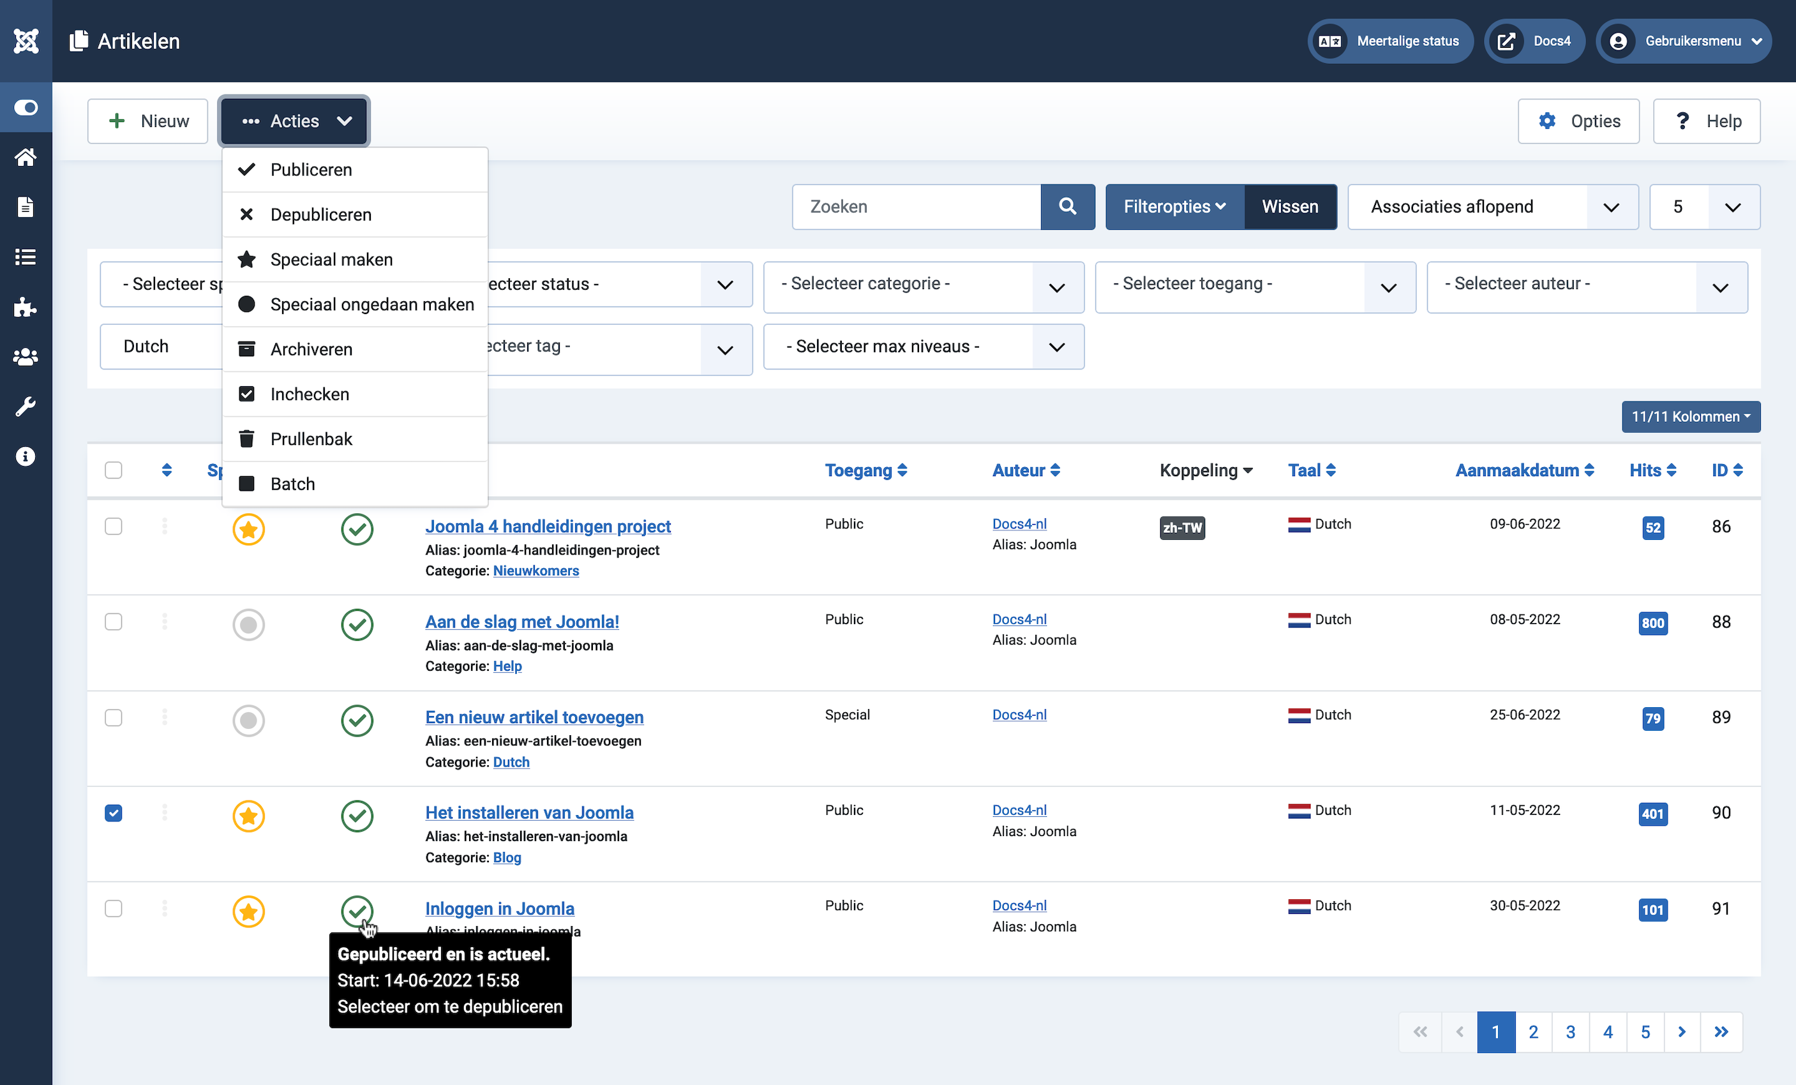Open Meertalige status button
Viewport: 1796px width, 1085px height.
1390,41
